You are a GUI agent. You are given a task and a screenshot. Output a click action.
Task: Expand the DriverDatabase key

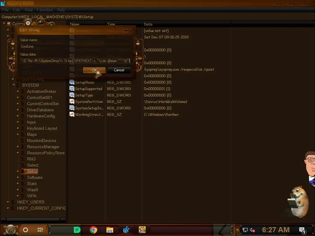coord(18,110)
